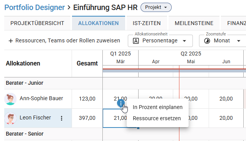Image resolution: width=246 pixels, height=141 pixels.
Task: Click the plus icon before Ressourcen zuweisen
Action: pos(11,41)
